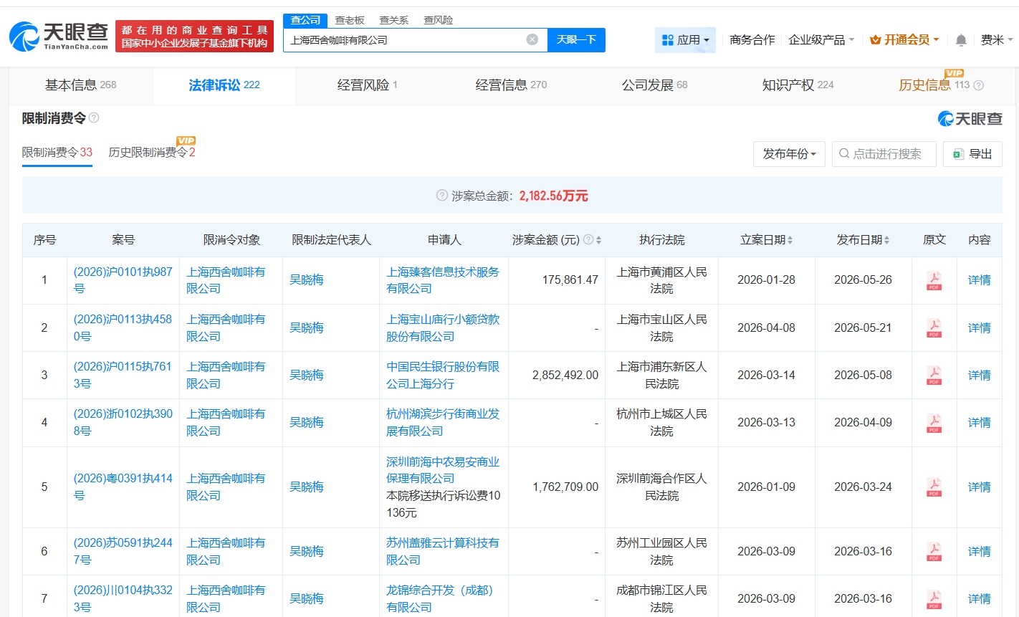Open case number (2026)粤0391执414号
The width and height of the screenshot is (1019, 617).
pos(123,487)
